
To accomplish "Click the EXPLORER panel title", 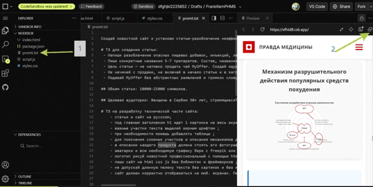I will tap(26, 18).
